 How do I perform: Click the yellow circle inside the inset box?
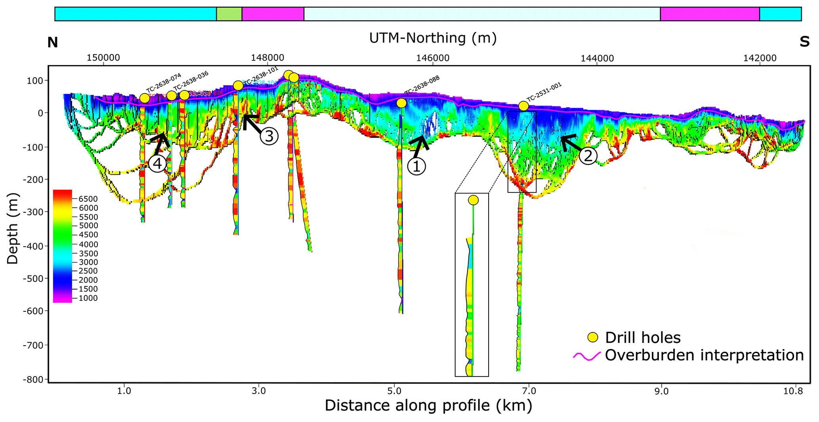[473, 200]
